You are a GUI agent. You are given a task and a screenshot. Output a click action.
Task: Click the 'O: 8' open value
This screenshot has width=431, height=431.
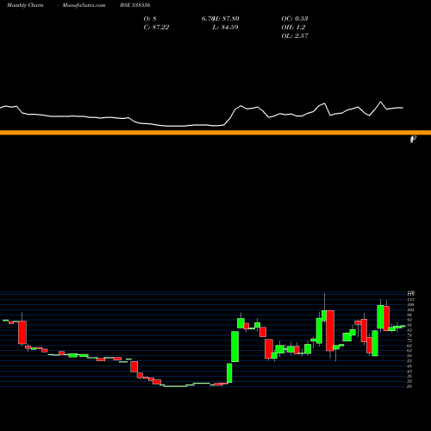pos(150,19)
